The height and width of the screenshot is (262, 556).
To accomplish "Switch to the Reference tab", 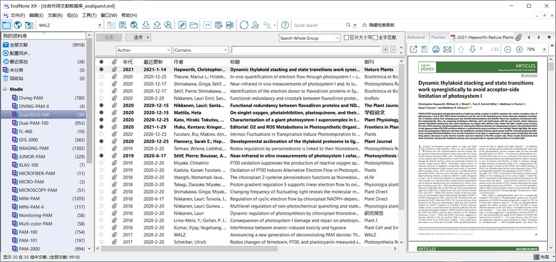I will pyautogui.click(x=415, y=37).
